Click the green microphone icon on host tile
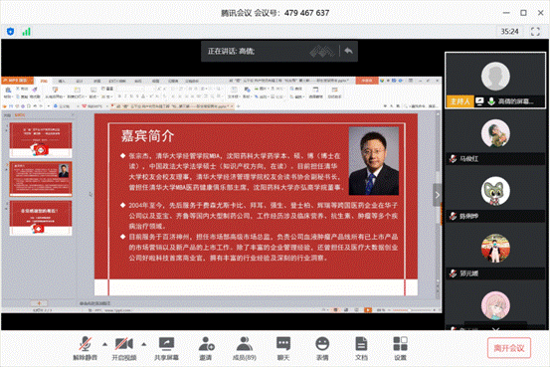This screenshot has height=367, width=550. point(491,101)
